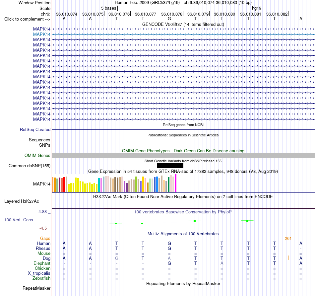The image size is (315, 296).
Task: Click the orange 'Gaps' row label
Action: click(x=45, y=238)
